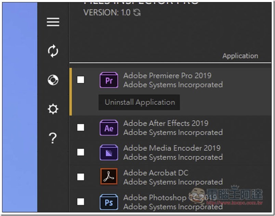Click the After Effects Ae icon

(x=109, y=128)
